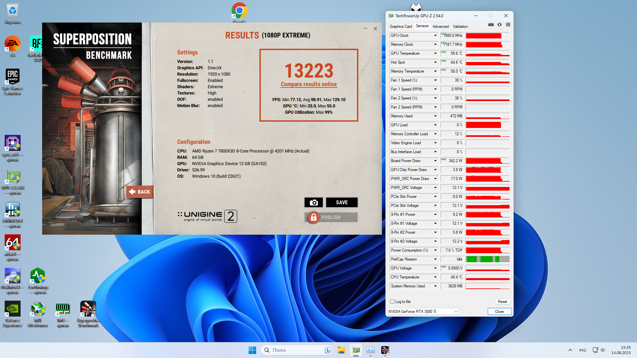Enable the Log to file checkbox
Image resolution: width=637 pixels, height=358 pixels.
click(392, 302)
